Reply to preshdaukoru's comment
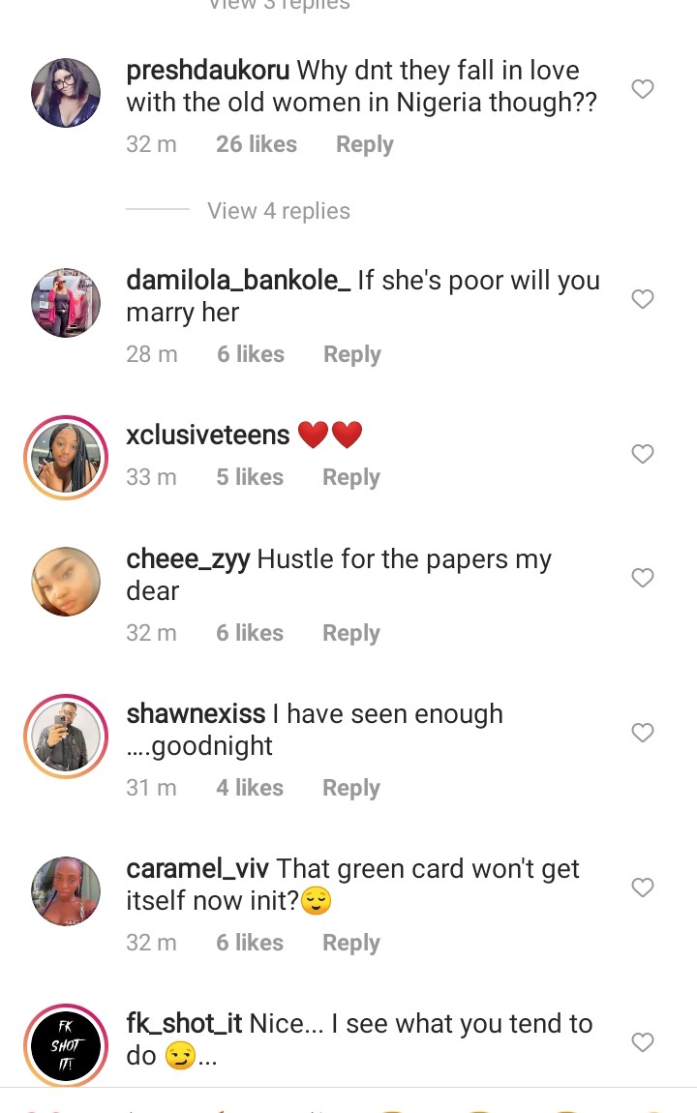Screen dimensions: 697x1113 pos(365,144)
